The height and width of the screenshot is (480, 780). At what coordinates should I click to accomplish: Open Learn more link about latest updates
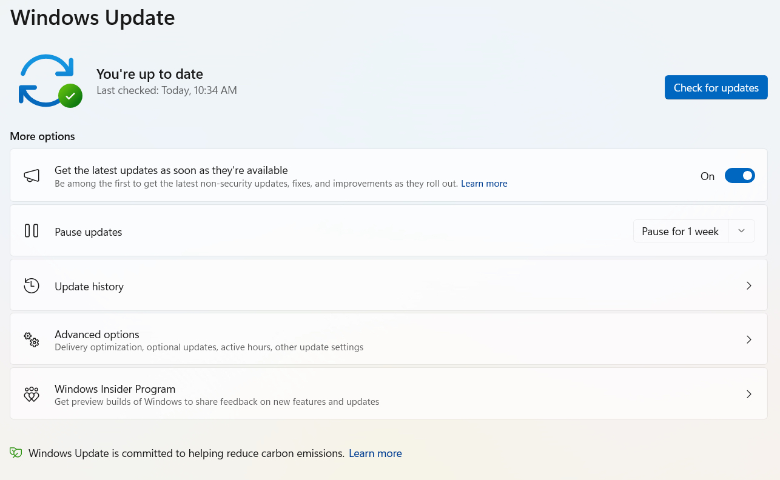coord(484,183)
